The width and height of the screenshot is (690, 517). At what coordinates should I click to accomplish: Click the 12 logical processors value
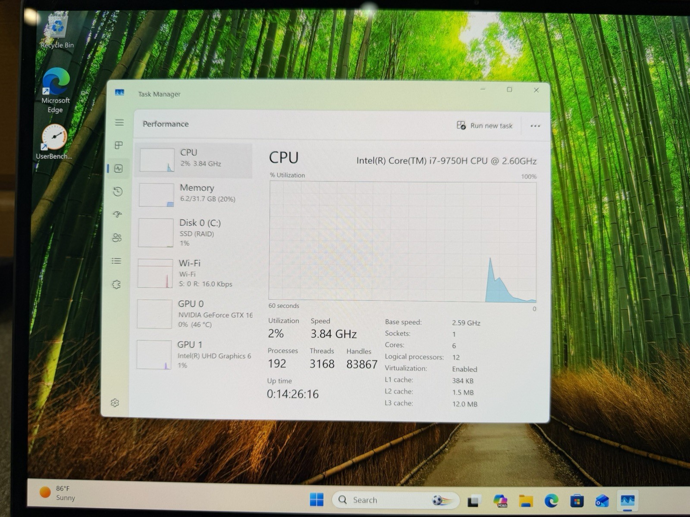click(x=456, y=358)
